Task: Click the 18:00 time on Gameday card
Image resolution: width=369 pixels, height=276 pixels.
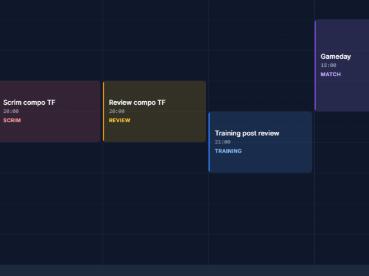Action: click(328, 65)
